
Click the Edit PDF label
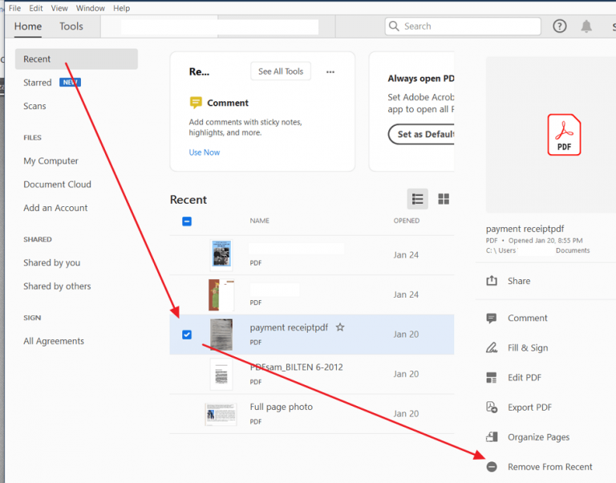tap(525, 378)
